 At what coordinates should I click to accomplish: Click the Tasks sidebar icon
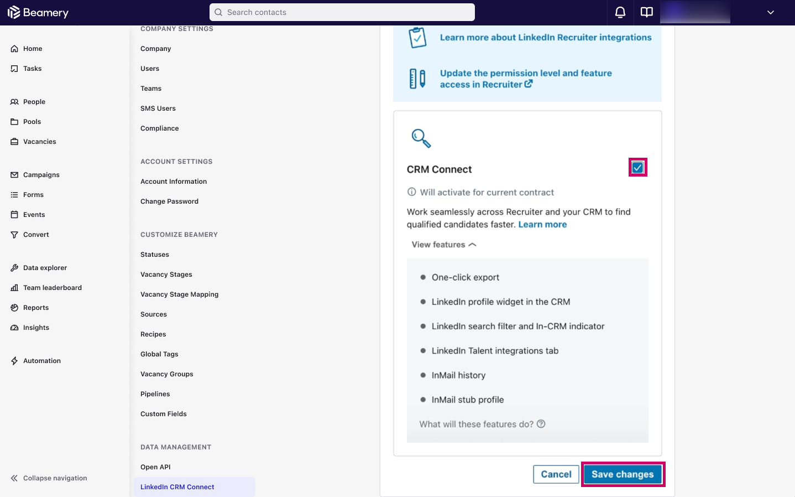tap(14, 69)
